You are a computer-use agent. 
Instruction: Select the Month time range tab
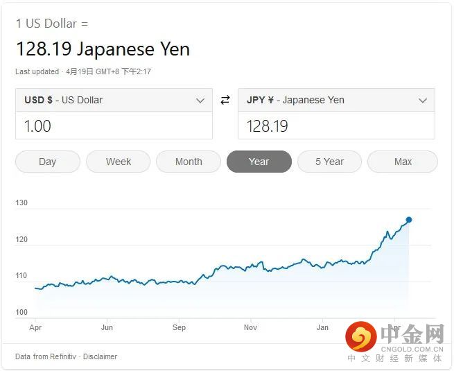[x=189, y=162]
